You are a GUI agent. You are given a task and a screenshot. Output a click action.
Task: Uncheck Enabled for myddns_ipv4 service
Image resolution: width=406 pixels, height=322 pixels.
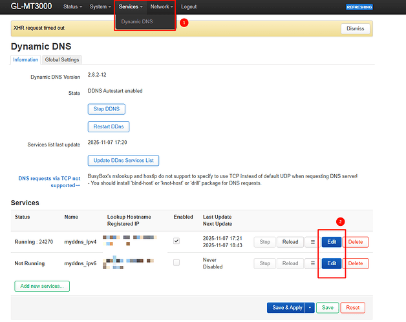[x=177, y=241]
